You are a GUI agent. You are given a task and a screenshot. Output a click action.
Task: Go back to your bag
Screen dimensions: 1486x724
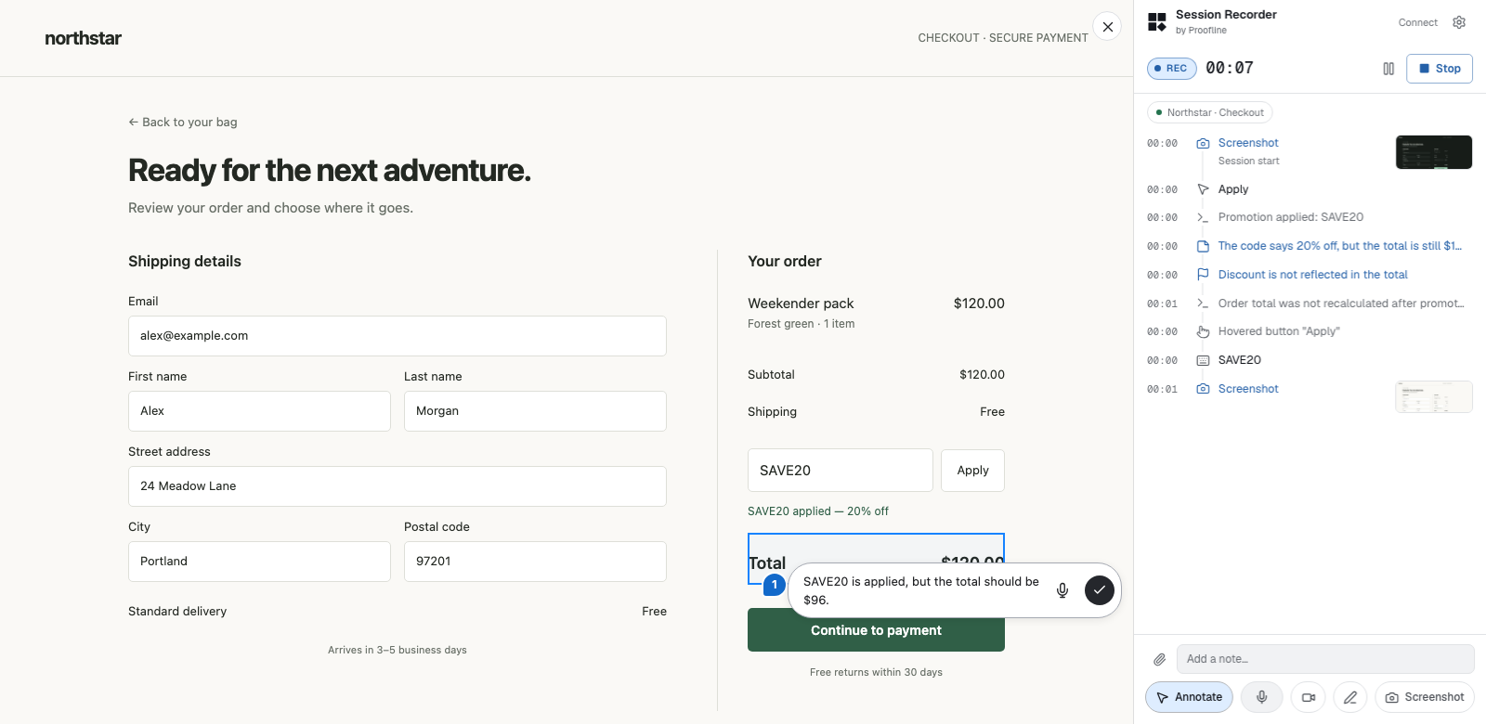click(x=183, y=123)
